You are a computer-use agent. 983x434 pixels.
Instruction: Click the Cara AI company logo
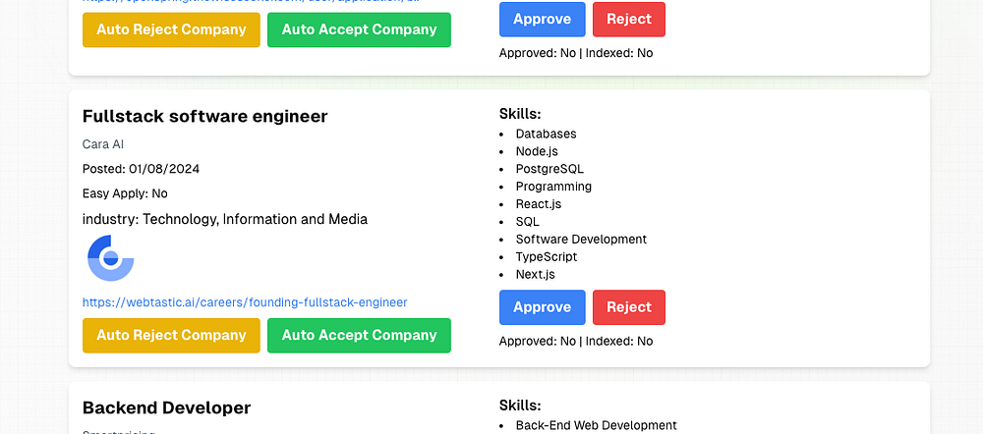point(111,258)
